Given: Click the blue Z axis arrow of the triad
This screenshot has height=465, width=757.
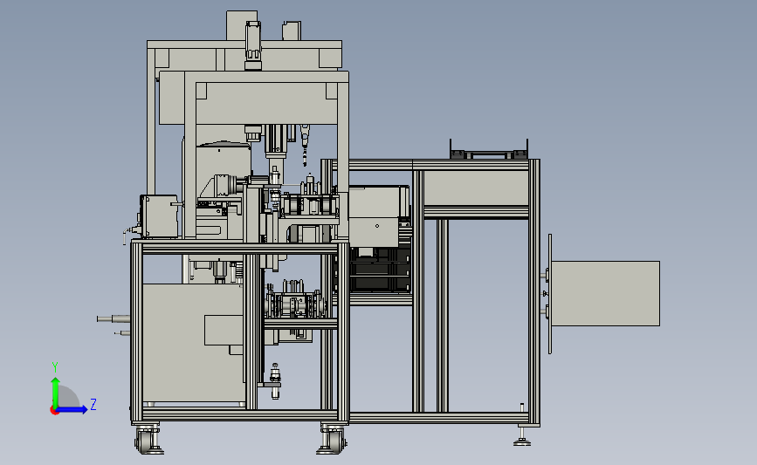Looking at the screenshot, I should (x=72, y=410).
